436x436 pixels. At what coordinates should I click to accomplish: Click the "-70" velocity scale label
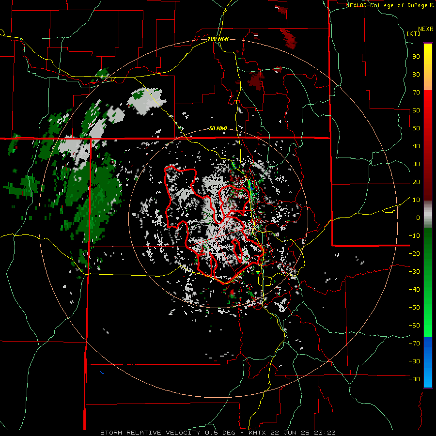pos(414,343)
